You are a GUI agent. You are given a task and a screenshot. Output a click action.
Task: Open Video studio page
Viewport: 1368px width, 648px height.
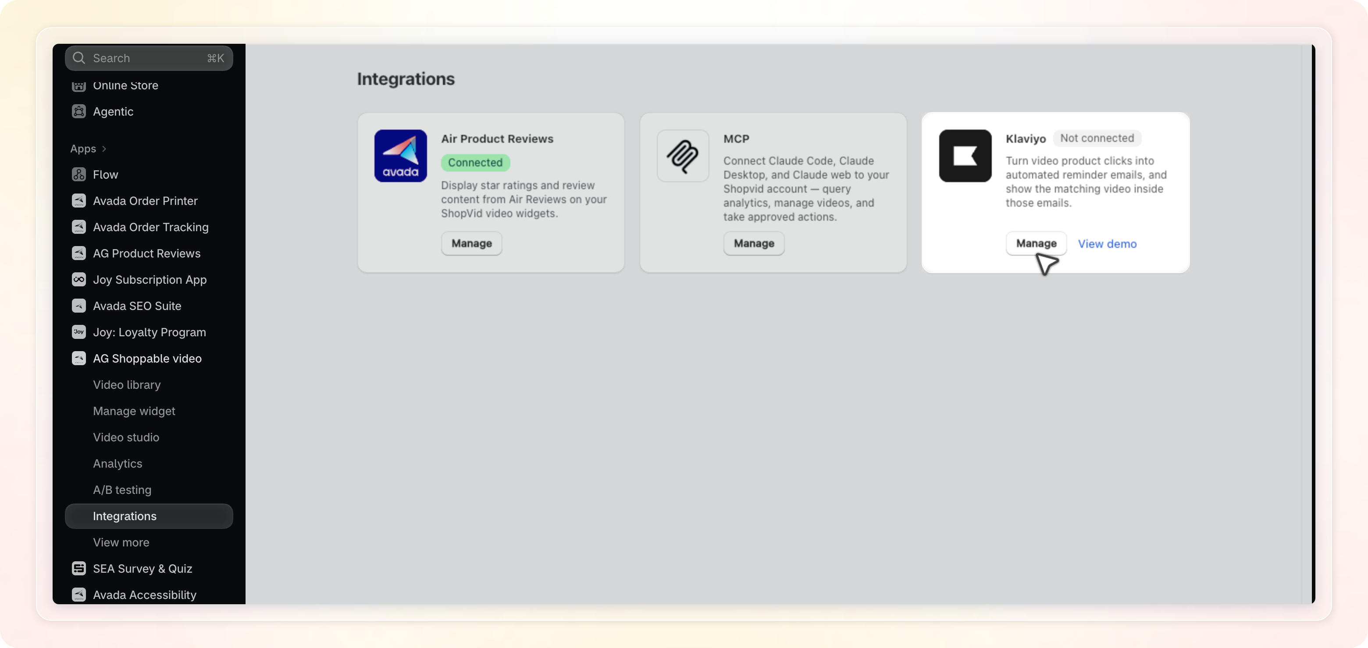coord(126,437)
